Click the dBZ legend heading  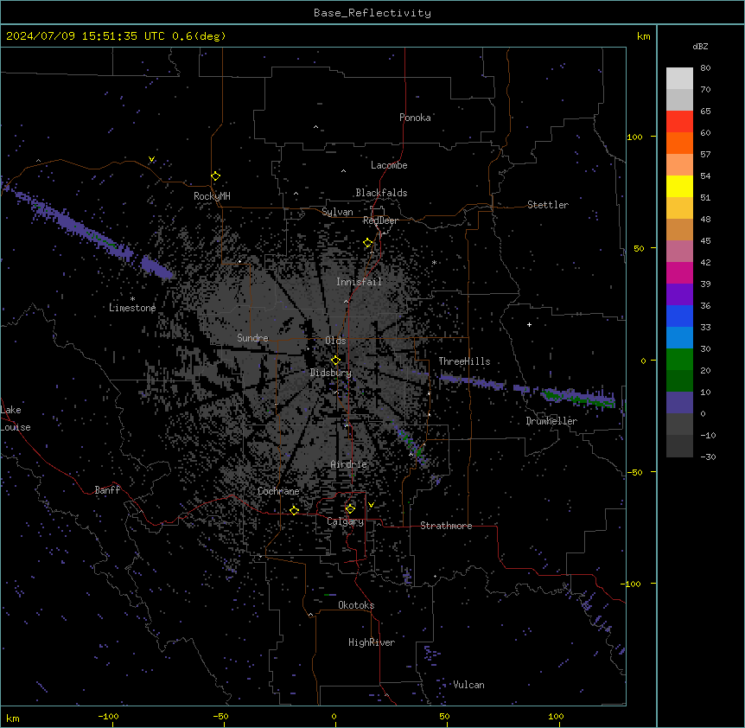[x=700, y=46]
